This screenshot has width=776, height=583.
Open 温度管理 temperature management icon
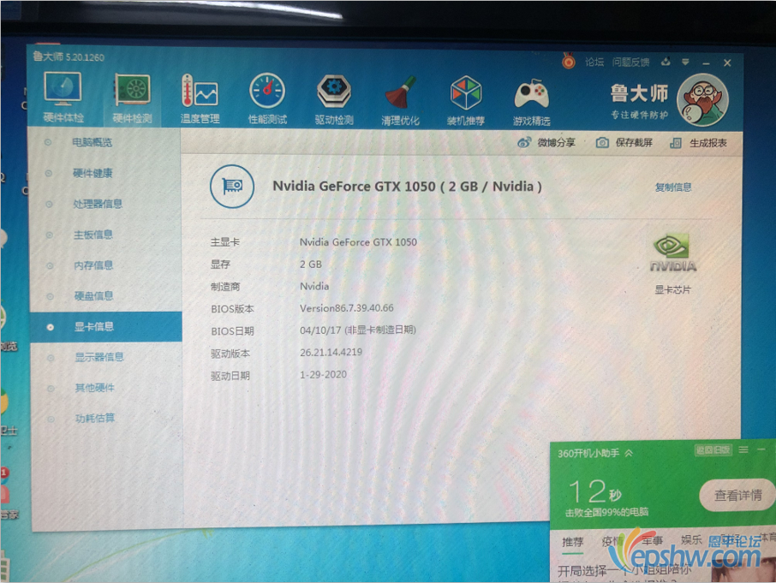[x=200, y=98]
